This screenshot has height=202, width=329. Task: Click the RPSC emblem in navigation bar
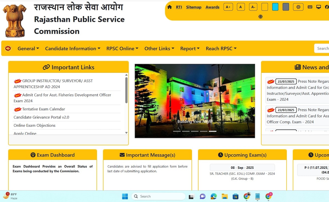coord(8,48)
